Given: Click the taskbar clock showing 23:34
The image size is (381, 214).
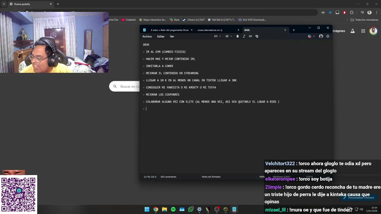Looking at the screenshot, I should [x=372, y=209].
